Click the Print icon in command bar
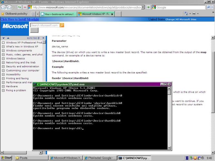Image resolution: width=215 pixels, height=161 pixels. (194, 14)
